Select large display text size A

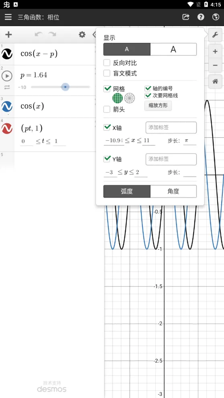pyautogui.click(x=173, y=49)
